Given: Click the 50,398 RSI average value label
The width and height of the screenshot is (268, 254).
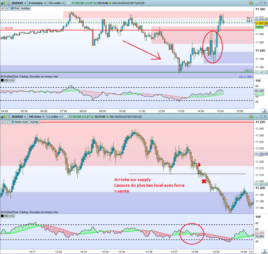Looking at the screenshot, I should 259,94.
